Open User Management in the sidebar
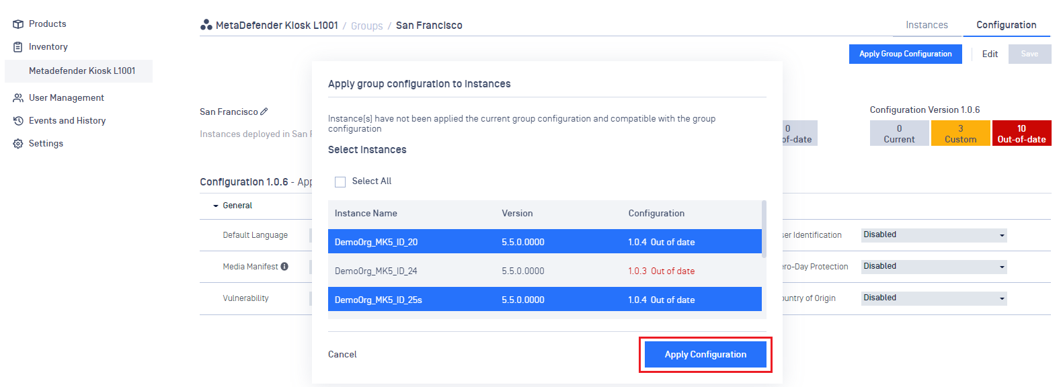 (x=67, y=98)
